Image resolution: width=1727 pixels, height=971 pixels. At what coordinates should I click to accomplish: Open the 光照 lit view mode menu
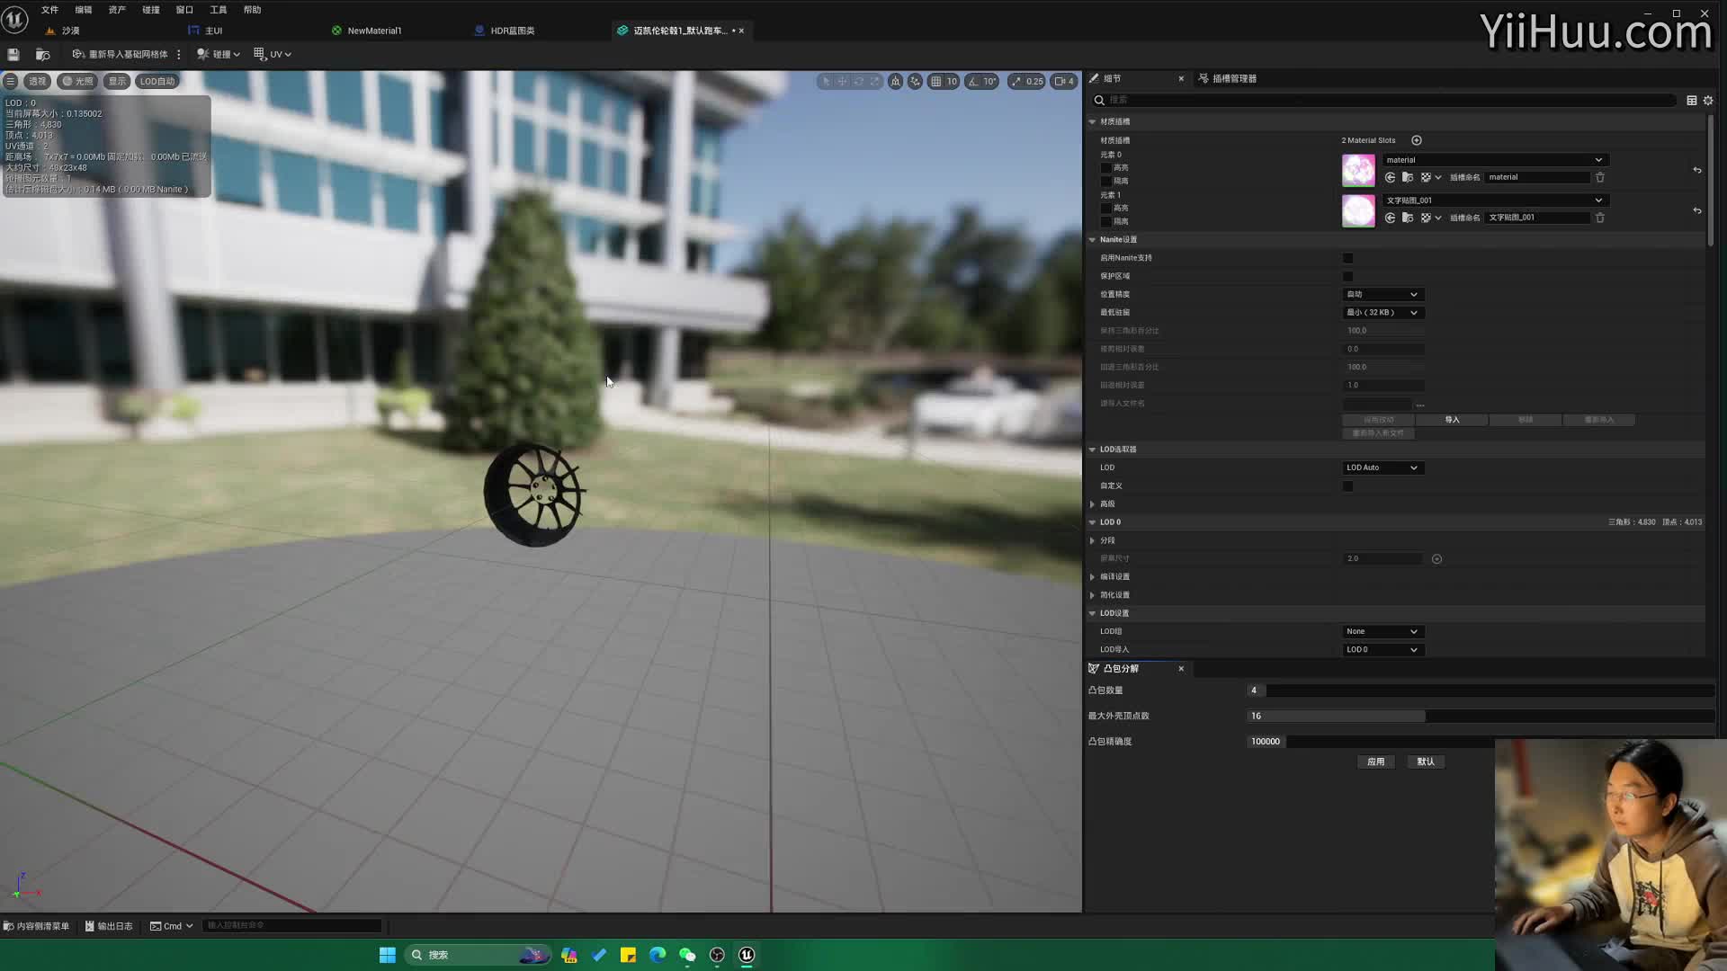[78, 81]
